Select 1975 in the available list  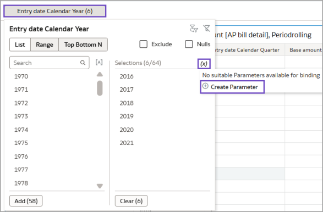(x=21, y=143)
